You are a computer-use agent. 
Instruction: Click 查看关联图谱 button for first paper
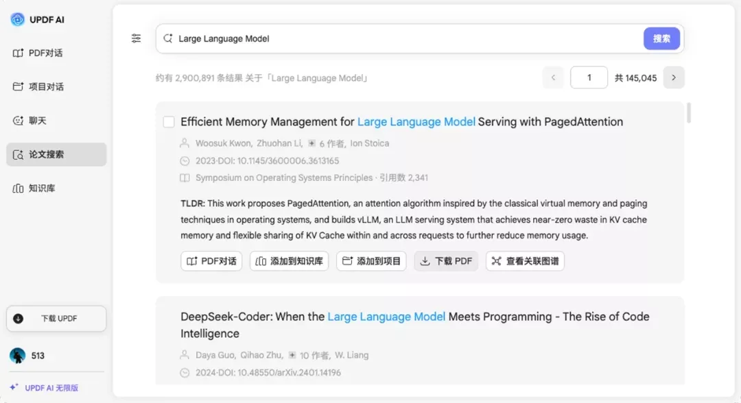click(525, 261)
